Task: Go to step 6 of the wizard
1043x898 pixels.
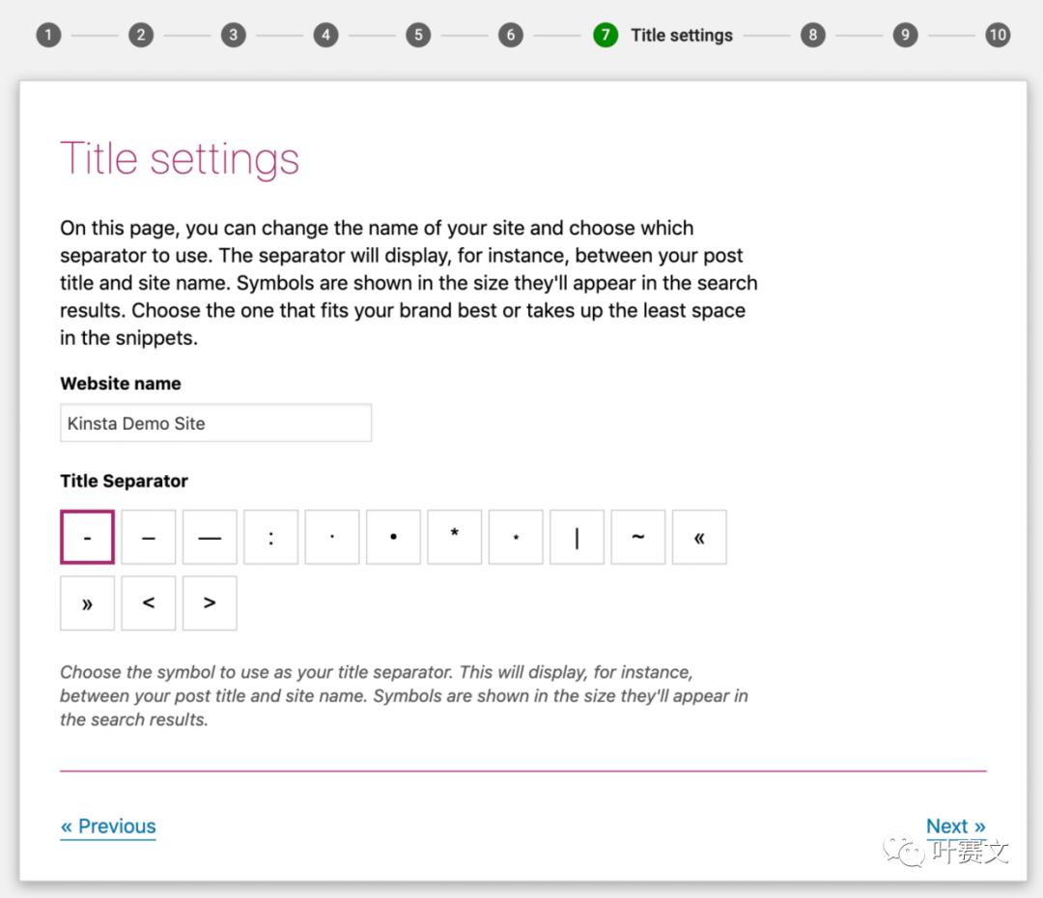Action: click(x=510, y=36)
